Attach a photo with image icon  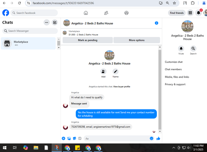coord(69,138)
